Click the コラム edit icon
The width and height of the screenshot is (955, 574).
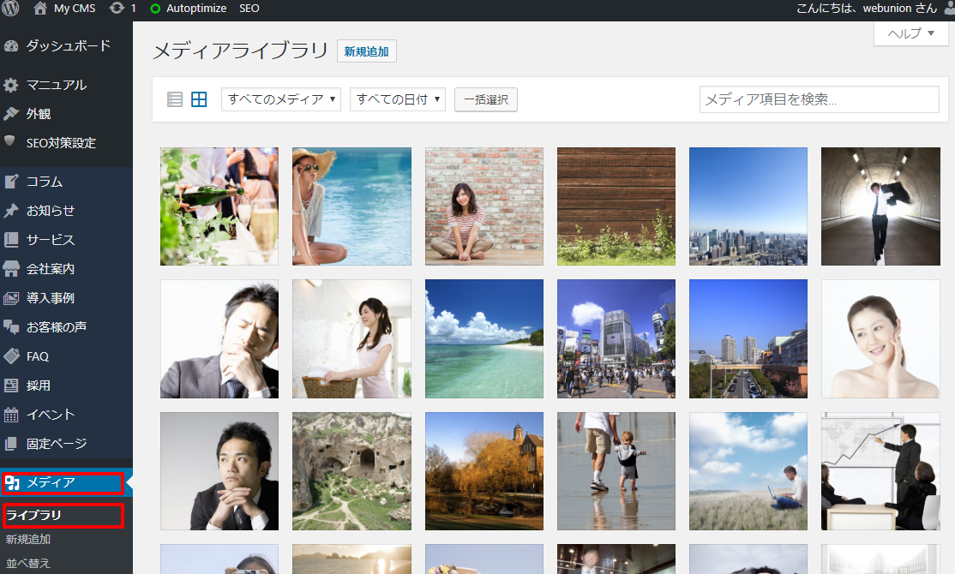11,182
